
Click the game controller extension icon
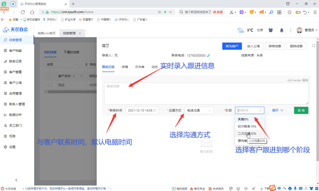(262, 12)
